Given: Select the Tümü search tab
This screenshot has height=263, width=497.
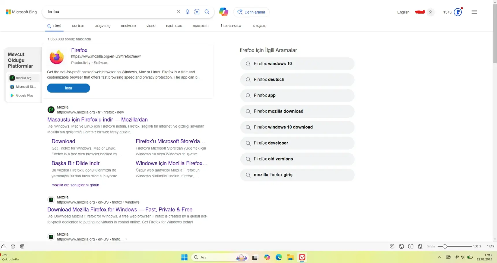Looking at the screenshot, I should click(54, 26).
